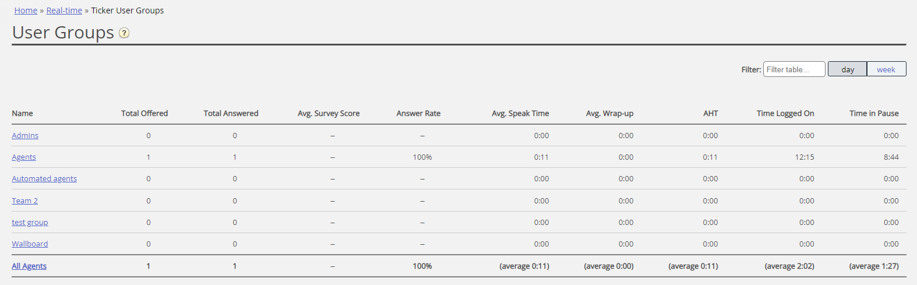The height and width of the screenshot is (285, 917).
Task: Open the Home breadcrumb link
Action: pos(26,10)
